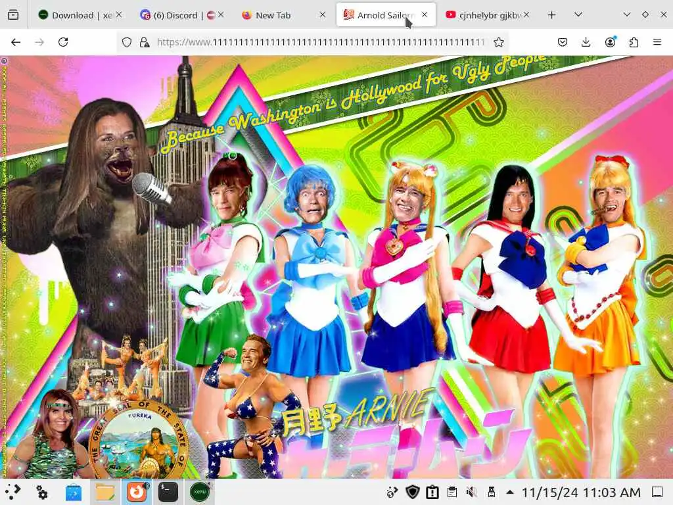Open the tracking protection shield icon
The height and width of the screenshot is (505, 673).
pyautogui.click(x=127, y=42)
